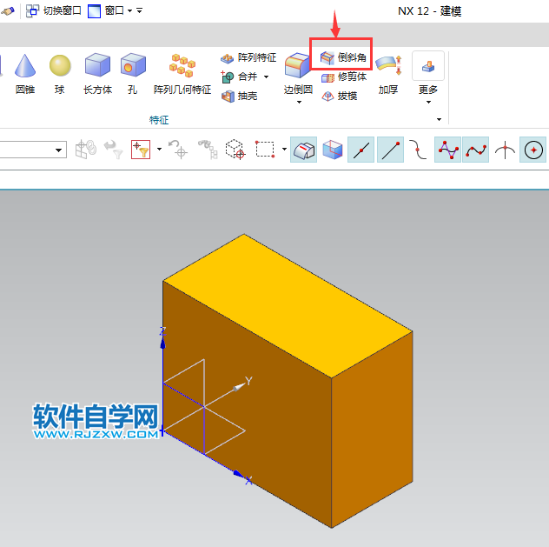549x547 pixels.
Task: Choose Pattern Feature (阵列特征) command
Action: click(x=248, y=57)
